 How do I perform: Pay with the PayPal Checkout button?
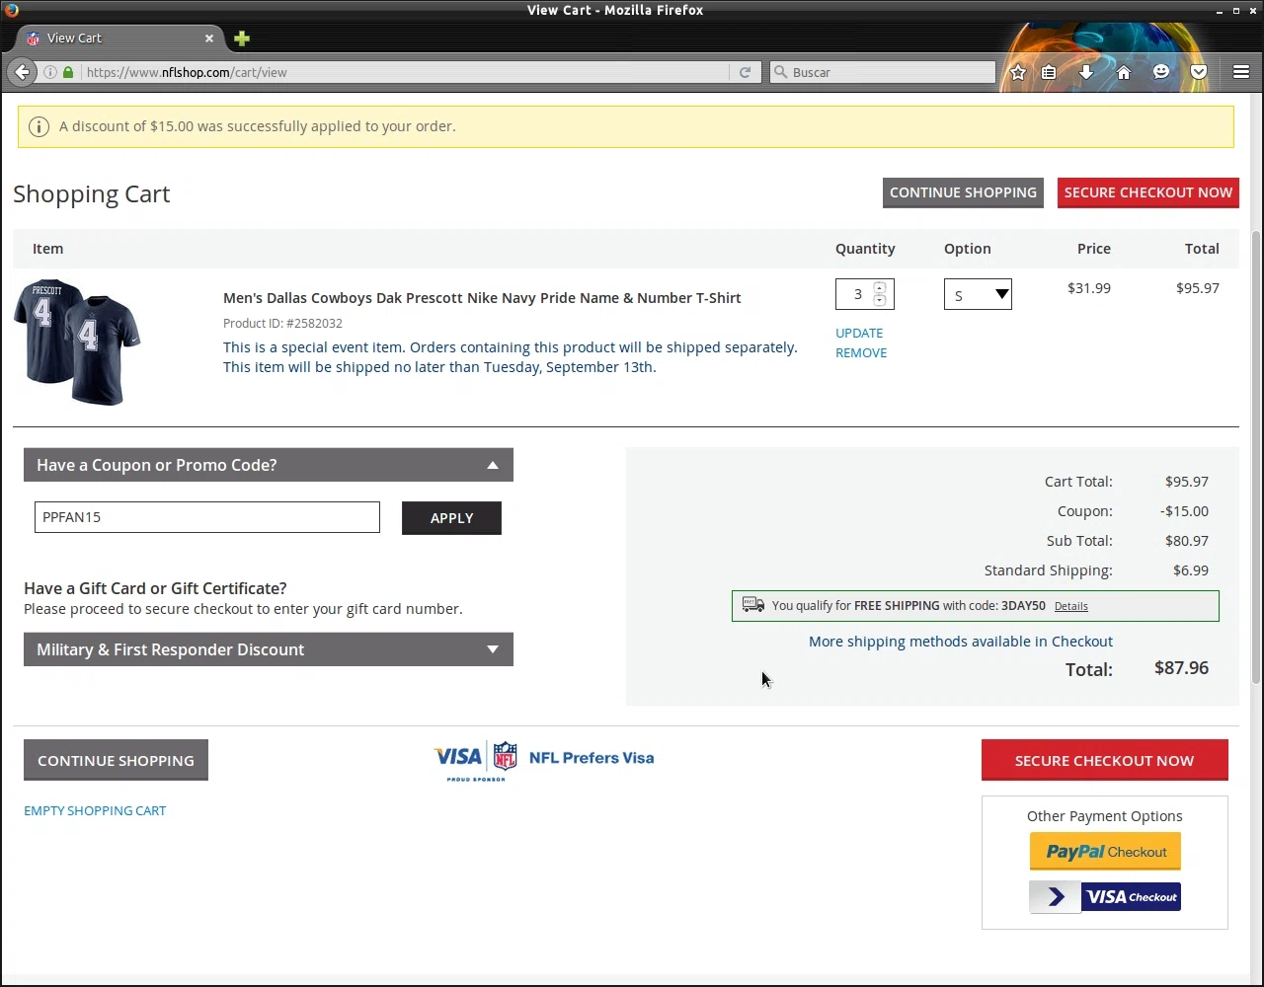1105,852
